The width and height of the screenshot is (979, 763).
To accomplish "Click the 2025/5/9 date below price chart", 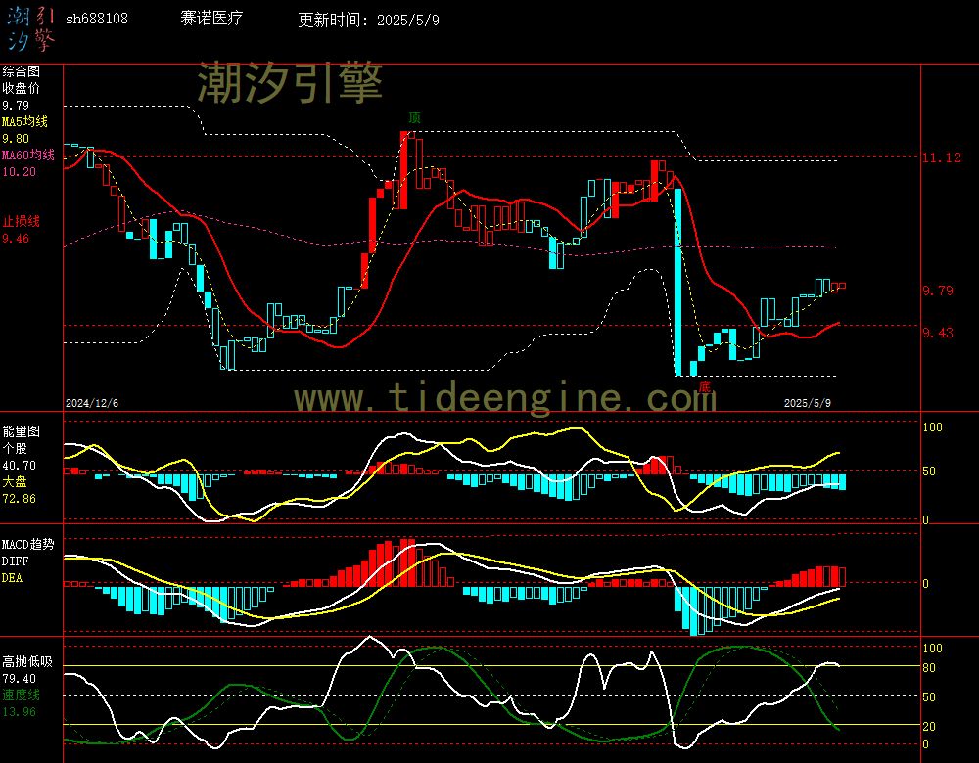I will 808,403.
